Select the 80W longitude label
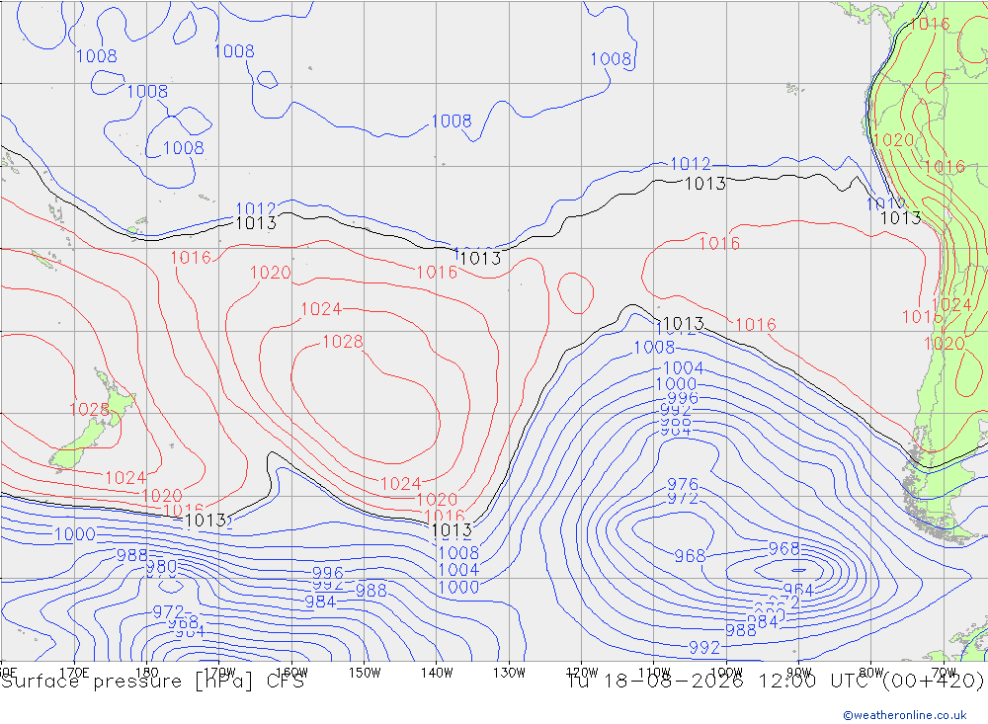This screenshot has height=724, width=988. tap(871, 673)
